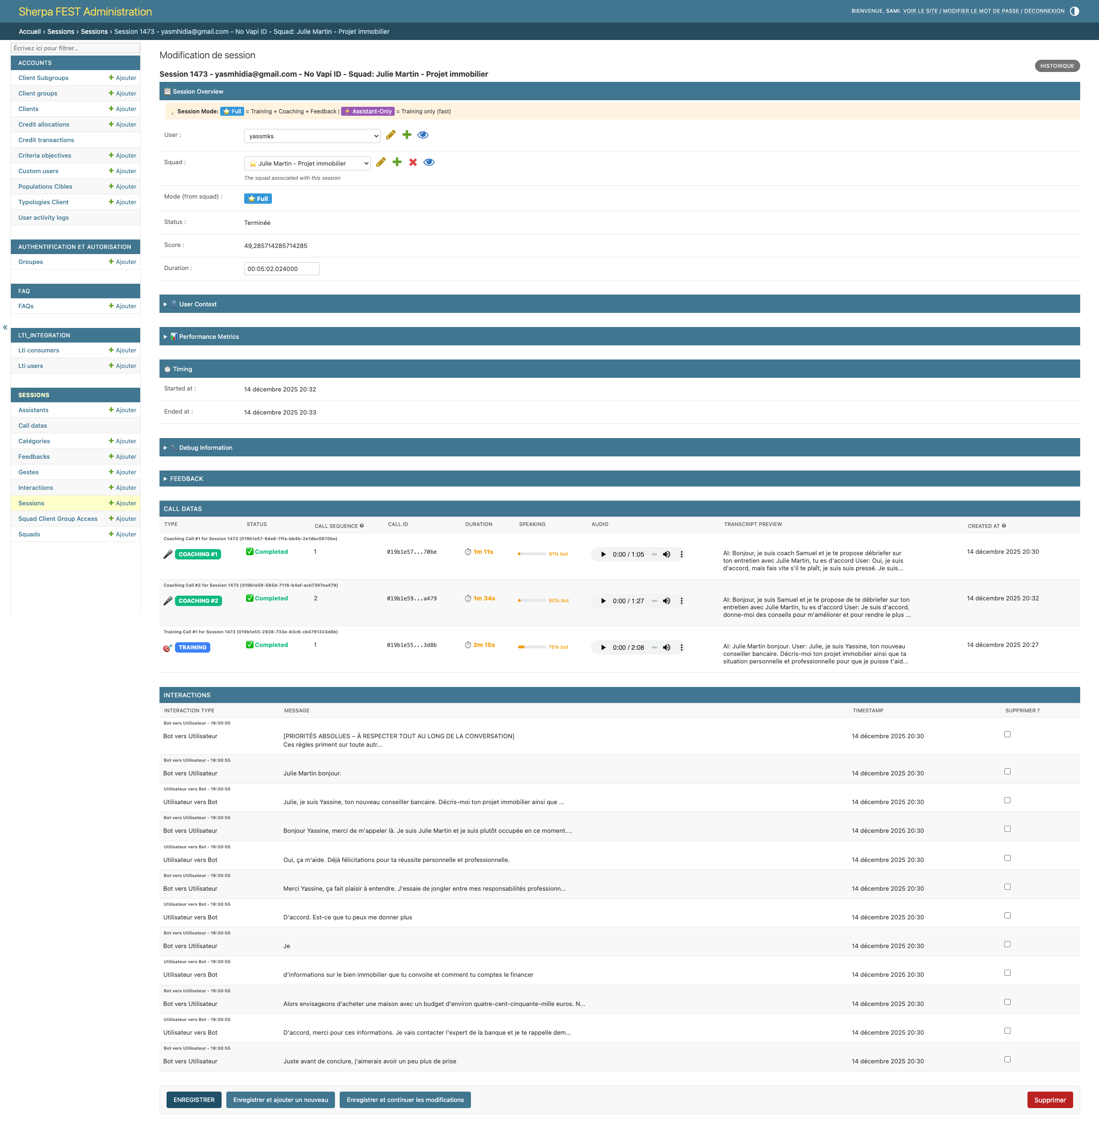Expand the Debug Information section
1099x1133 pixels.
[205, 447]
